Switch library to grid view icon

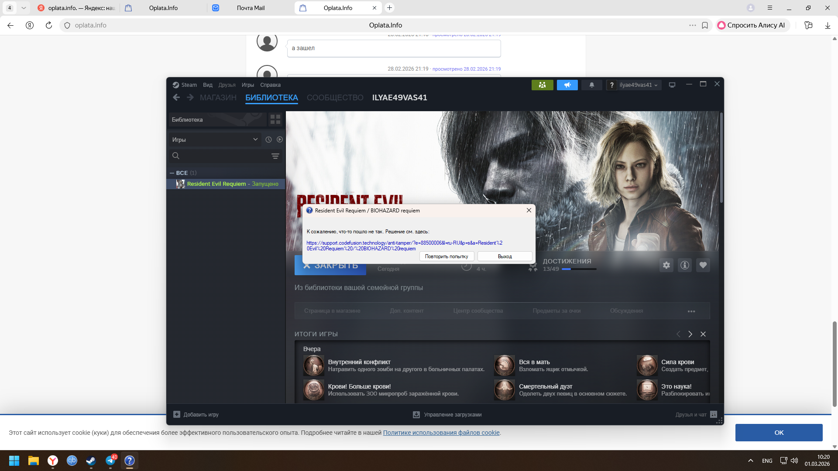pyautogui.click(x=275, y=119)
